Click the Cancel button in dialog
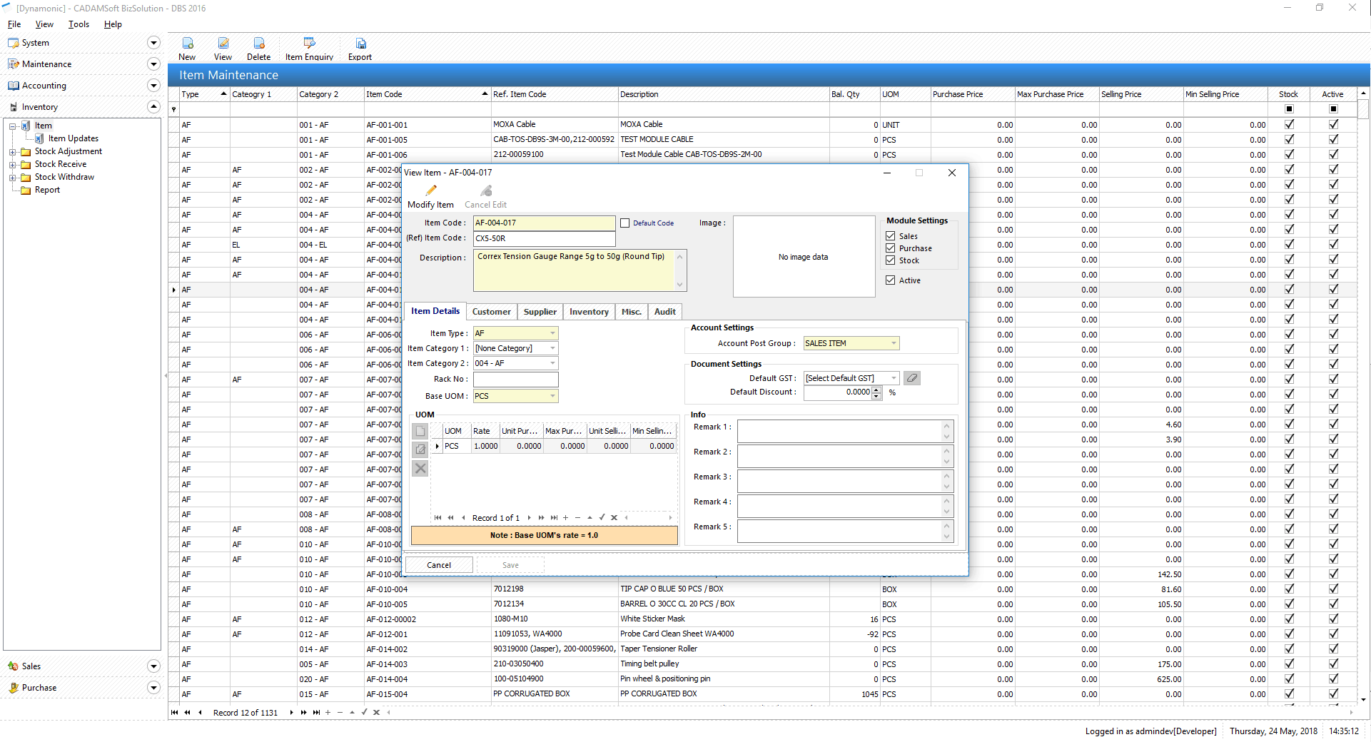The height and width of the screenshot is (742, 1371). click(x=439, y=565)
